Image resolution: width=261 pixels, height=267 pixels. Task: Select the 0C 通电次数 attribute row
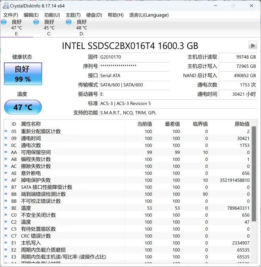click(x=127, y=146)
